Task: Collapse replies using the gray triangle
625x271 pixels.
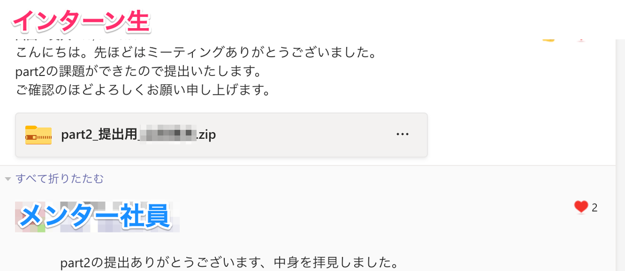Action: click(8, 179)
